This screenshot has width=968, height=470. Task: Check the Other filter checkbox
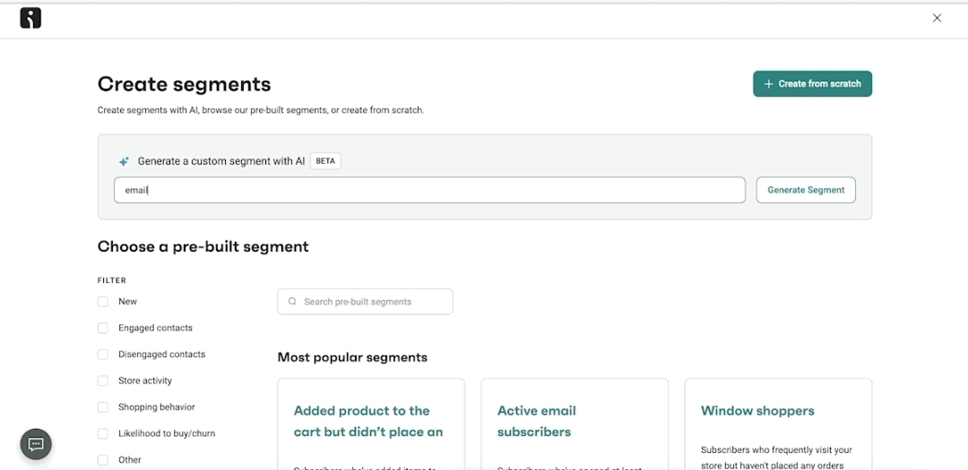pyautogui.click(x=103, y=460)
